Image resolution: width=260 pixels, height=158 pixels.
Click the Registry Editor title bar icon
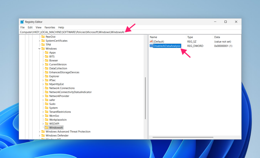coord(22,22)
